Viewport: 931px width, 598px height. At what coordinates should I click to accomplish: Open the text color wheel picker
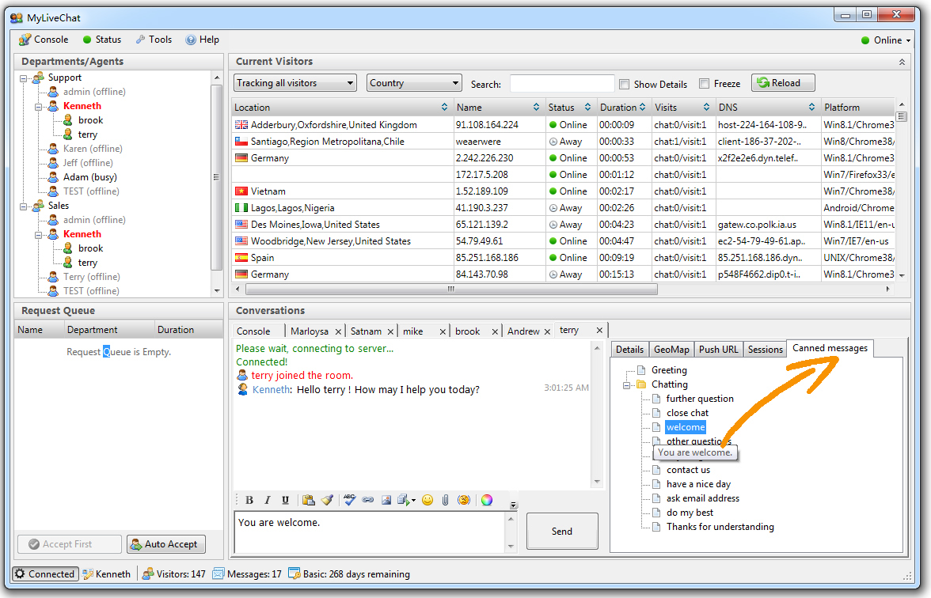(487, 500)
